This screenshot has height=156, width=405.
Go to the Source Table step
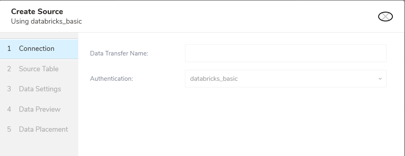[39, 69]
